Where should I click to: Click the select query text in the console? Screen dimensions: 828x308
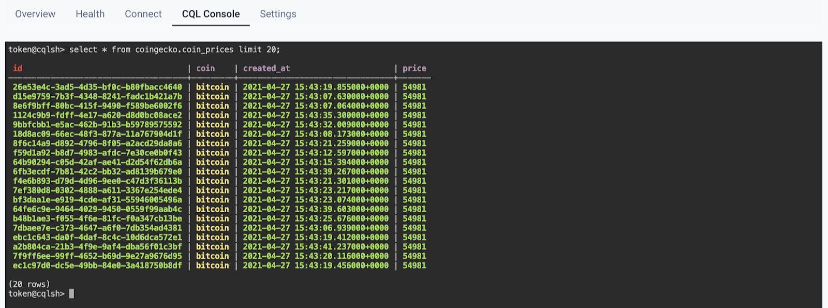[174, 50]
